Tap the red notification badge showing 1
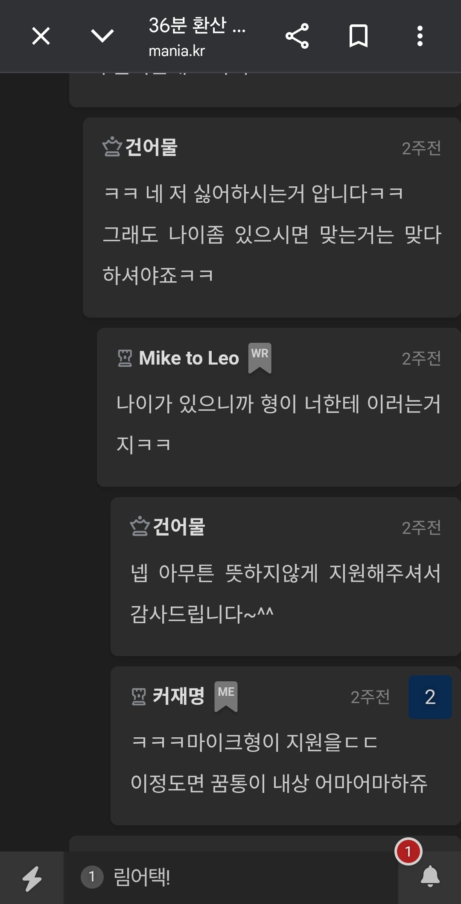 click(x=408, y=851)
